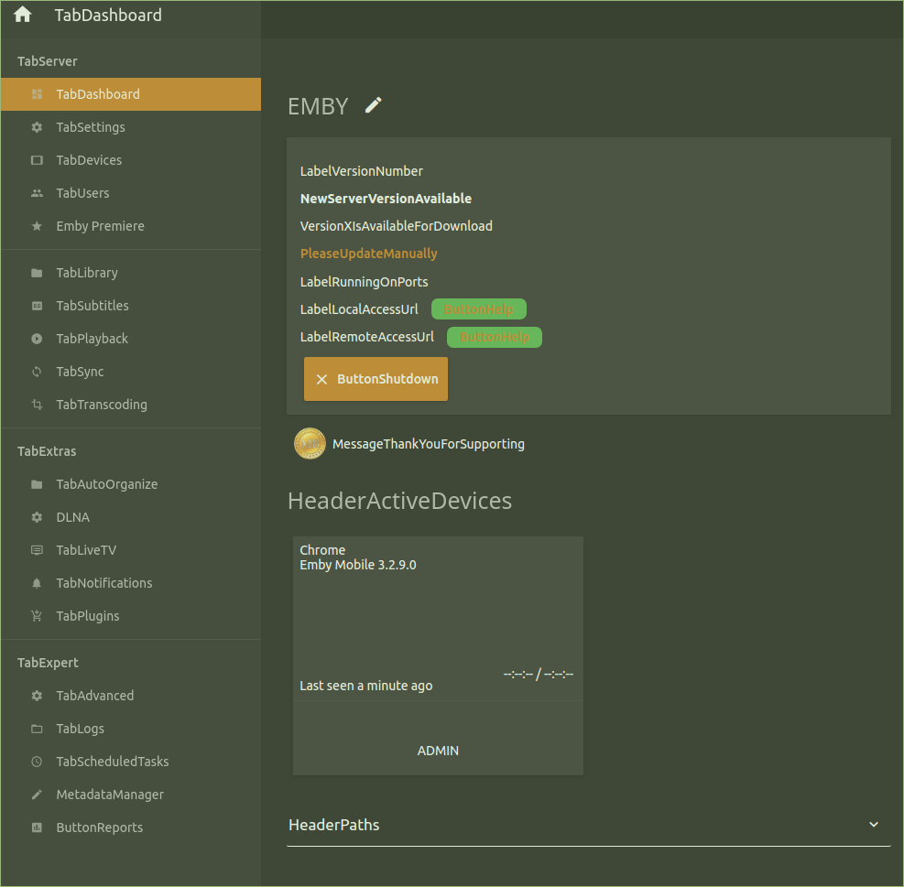This screenshot has height=887, width=904.
Task: Click the TabSettings gear icon
Action: point(37,127)
